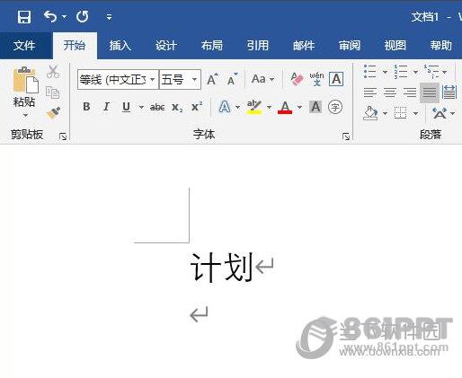Click on the 计划 text in the document
462x378 pixels.
(x=222, y=268)
